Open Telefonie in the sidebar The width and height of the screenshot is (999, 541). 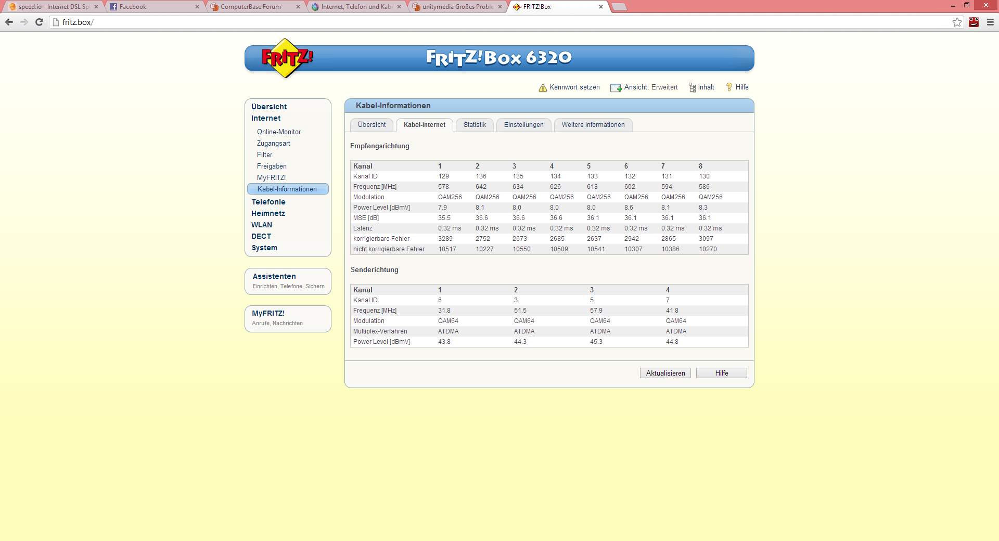268,202
